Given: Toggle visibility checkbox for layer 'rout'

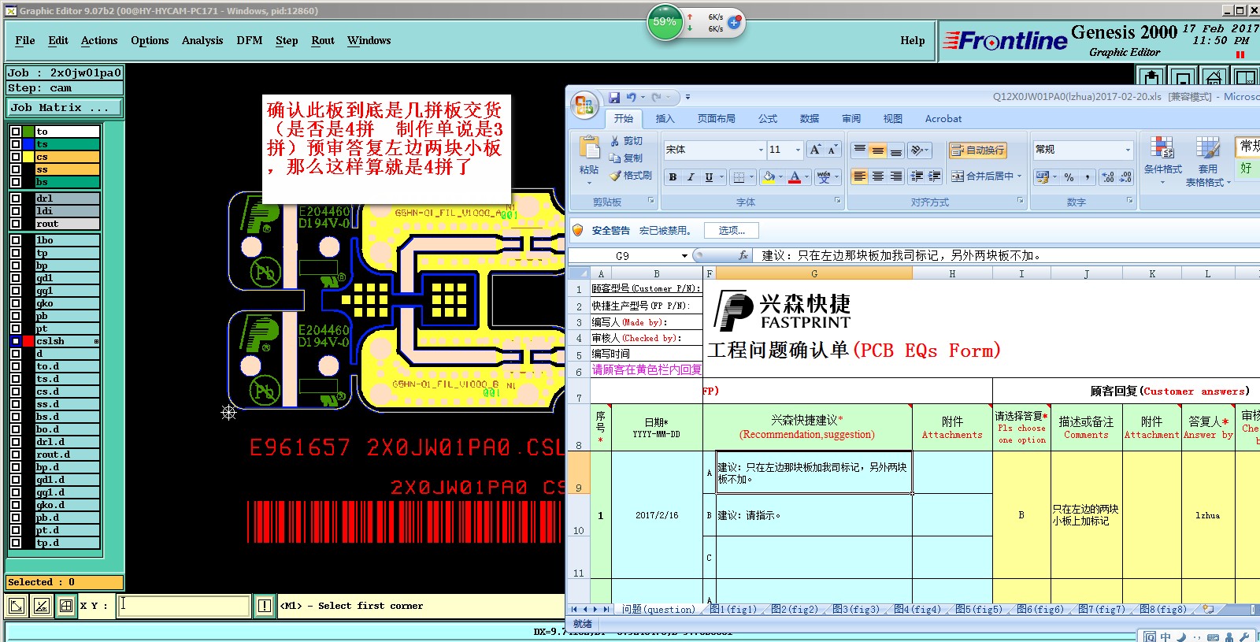Looking at the screenshot, I should pos(15,224).
